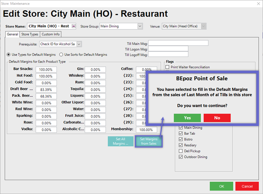Edit the Red Wine margin field
The height and width of the screenshot is (194, 263).
pos(46,110)
